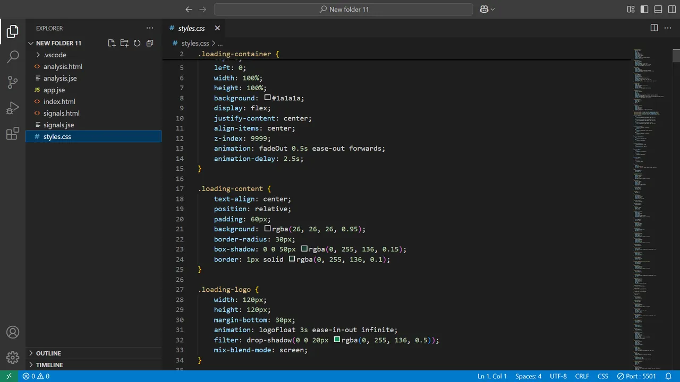This screenshot has height=382, width=680.
Task: Change language mode via CSS indicator
Action: pyautogui.click(x=603, y=376)
